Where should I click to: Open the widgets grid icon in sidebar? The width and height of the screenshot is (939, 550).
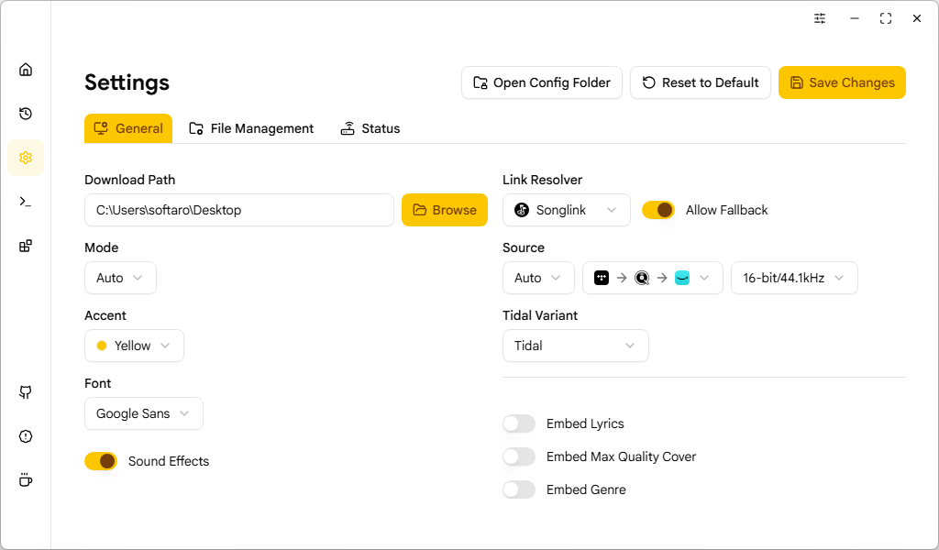26,246
